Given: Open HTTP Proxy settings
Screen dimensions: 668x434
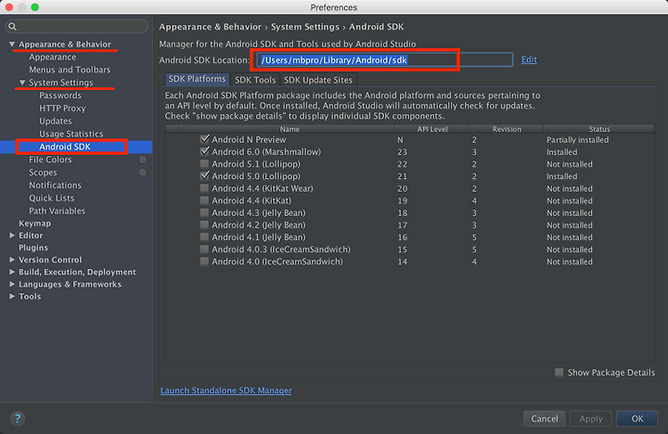Looking at the screenshot, I should [62, 108].
